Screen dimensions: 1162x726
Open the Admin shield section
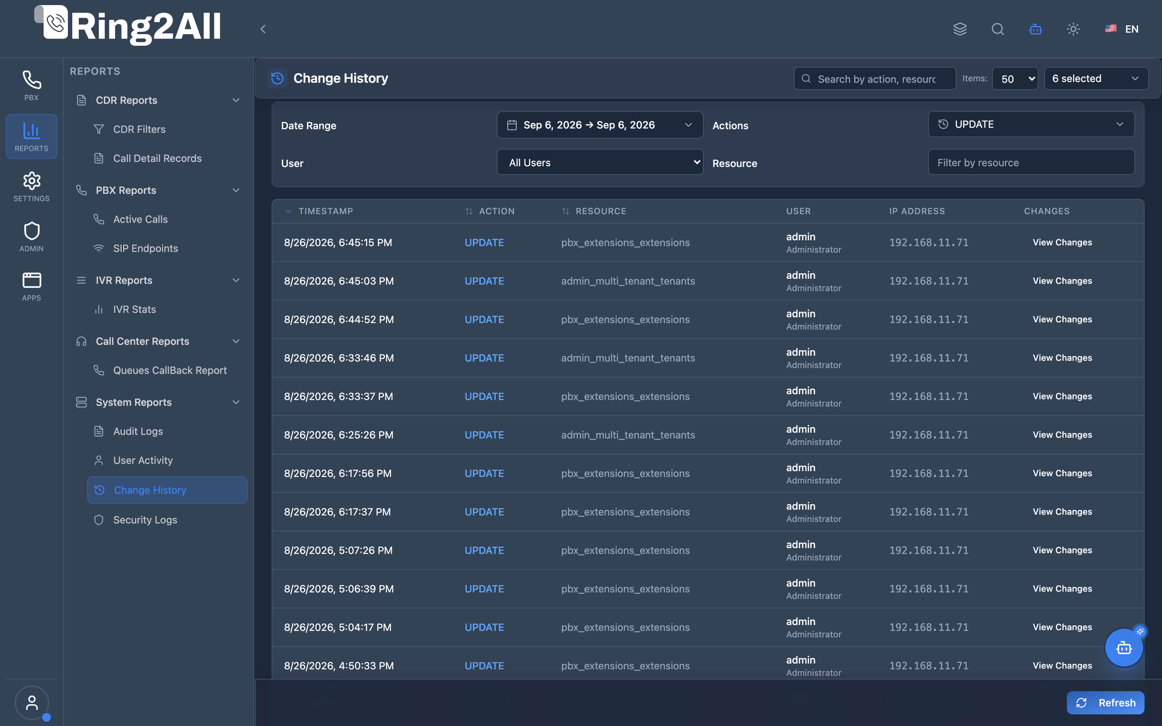tap(31, 237)
